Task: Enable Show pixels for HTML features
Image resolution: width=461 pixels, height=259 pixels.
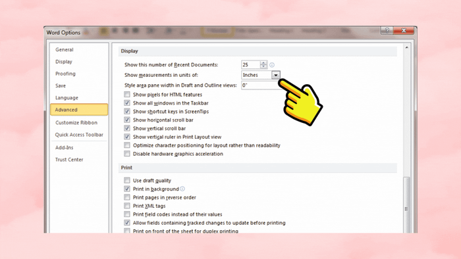Action: pos(126,95)
